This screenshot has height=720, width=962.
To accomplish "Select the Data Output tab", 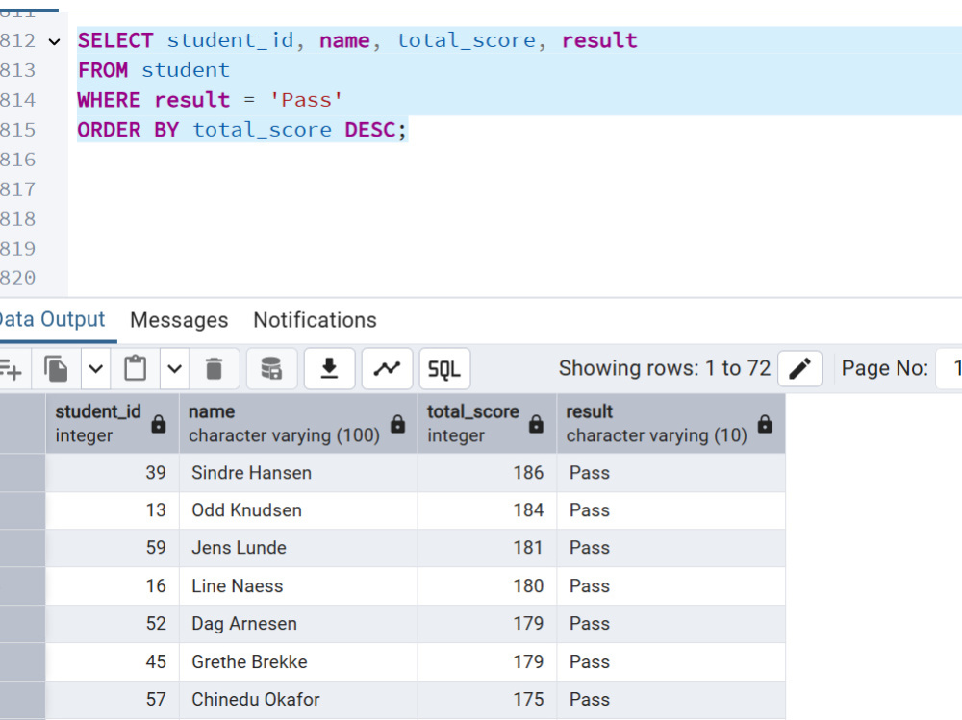I will tap(52, 319).
